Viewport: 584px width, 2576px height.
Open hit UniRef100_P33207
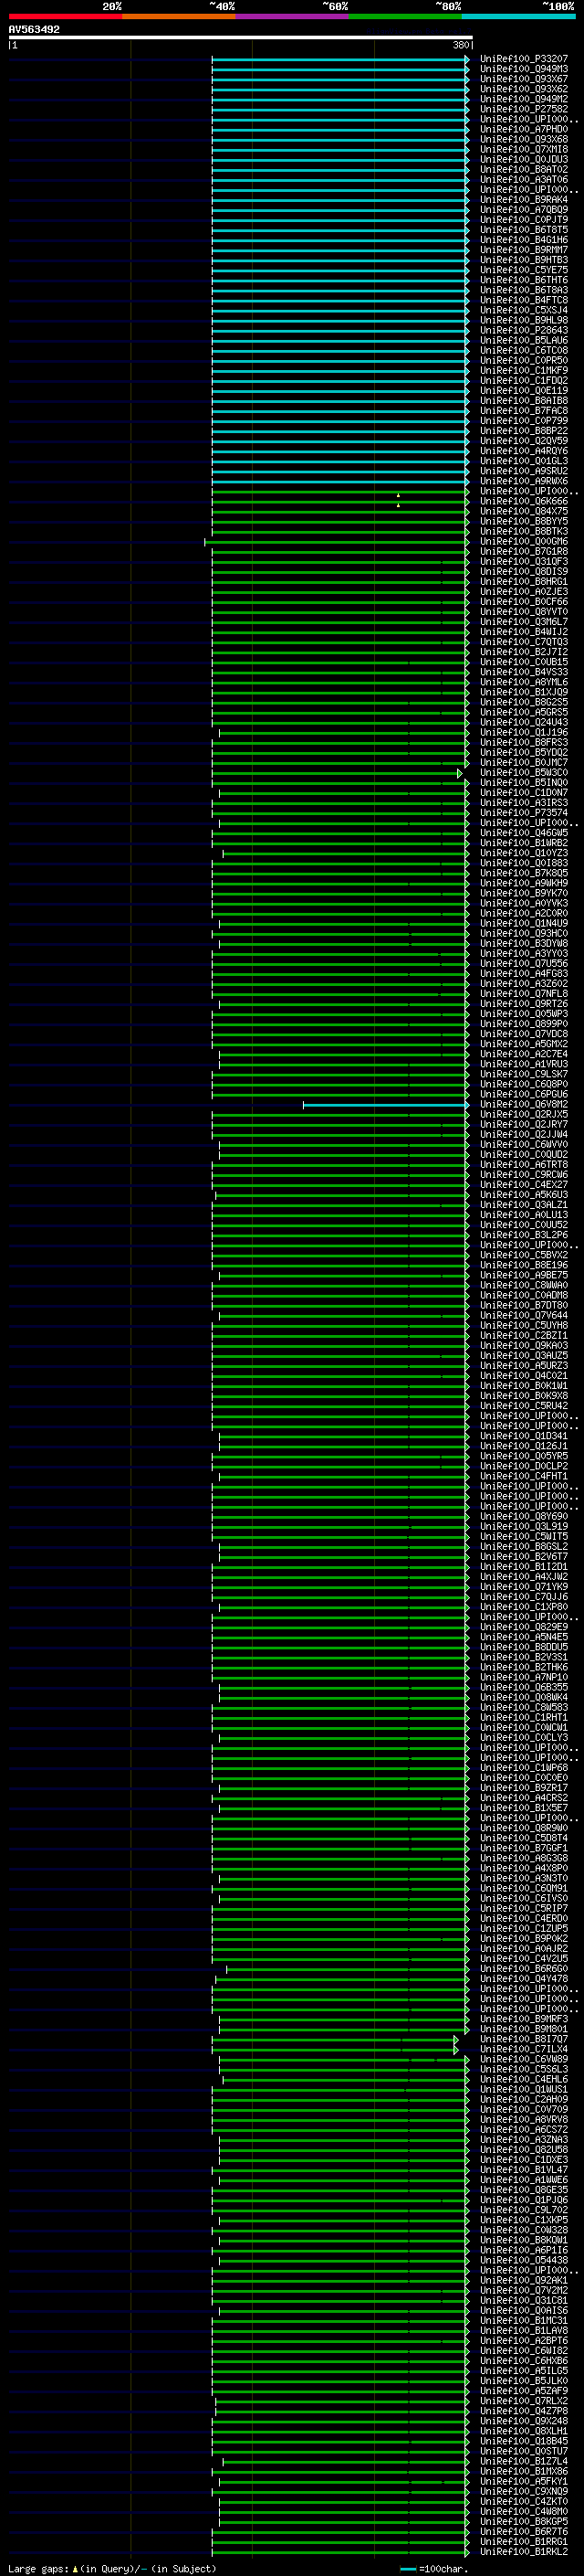click(524, 59)
